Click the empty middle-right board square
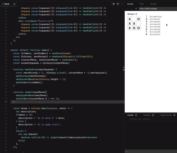The width and height of the screenshot is (177, 153). (139, 23)
